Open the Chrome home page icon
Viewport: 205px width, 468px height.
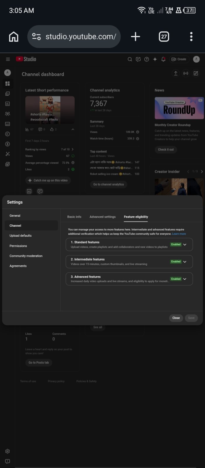click(14, 37)
